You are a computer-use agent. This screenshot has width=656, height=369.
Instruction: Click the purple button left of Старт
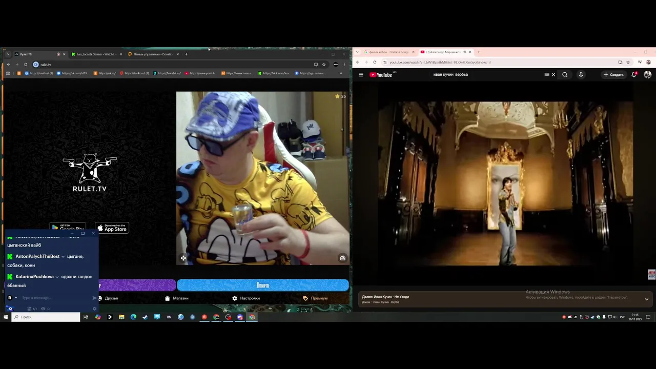136,285
